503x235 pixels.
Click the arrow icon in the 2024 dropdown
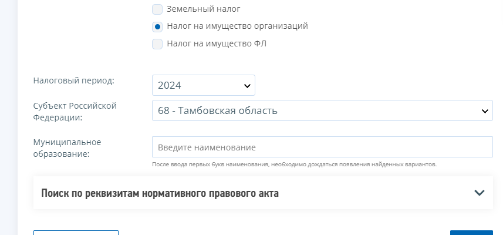pos(247,85)
